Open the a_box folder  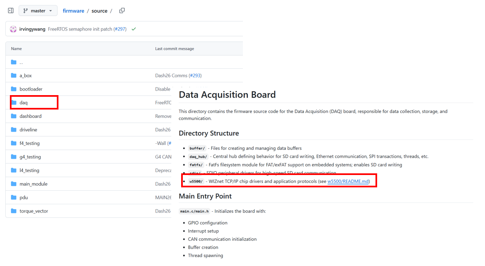(26, 76)
